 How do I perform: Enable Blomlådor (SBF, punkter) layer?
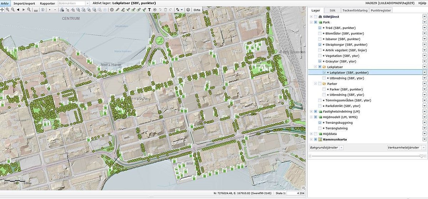coord(319,33)
